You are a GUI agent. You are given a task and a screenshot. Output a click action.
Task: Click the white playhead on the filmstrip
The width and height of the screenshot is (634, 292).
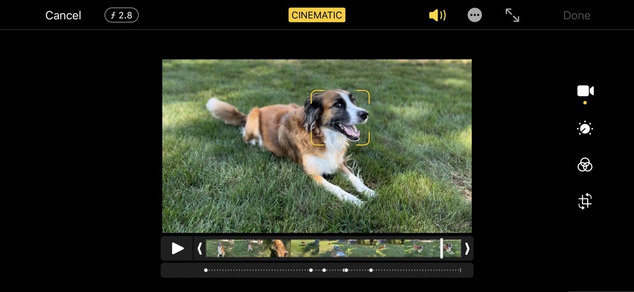[x=441, y=248]
